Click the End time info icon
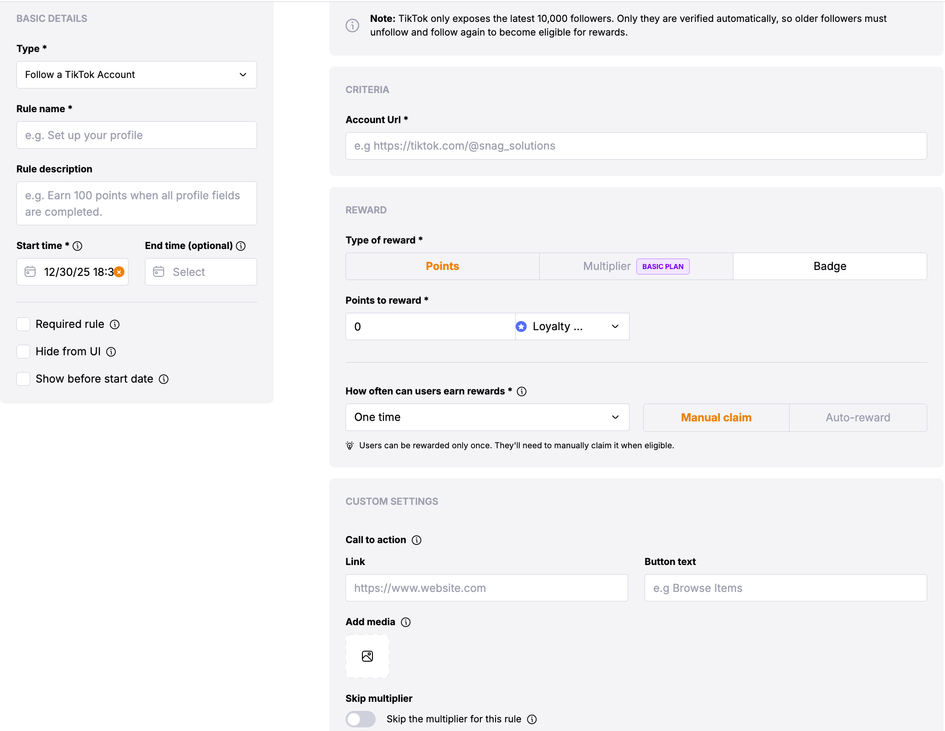This screenshot has width=945, height=731. tap(241, 246)
